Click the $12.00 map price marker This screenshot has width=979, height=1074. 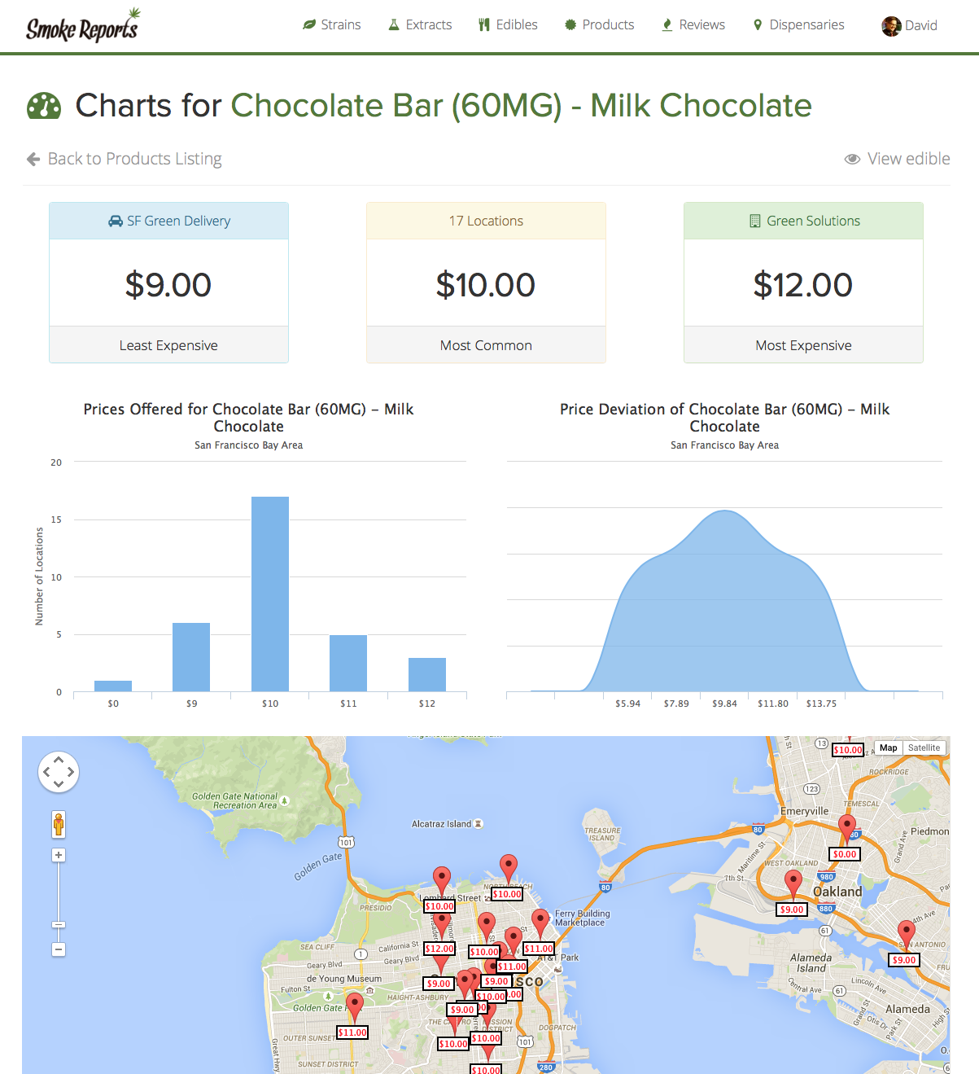click(439, 949)
